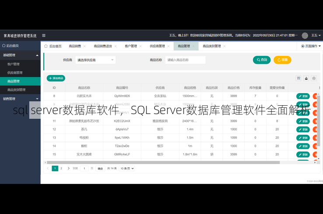
Task: Switch to the 商品销售退货 tab
Action: click(x=103, y=46)
